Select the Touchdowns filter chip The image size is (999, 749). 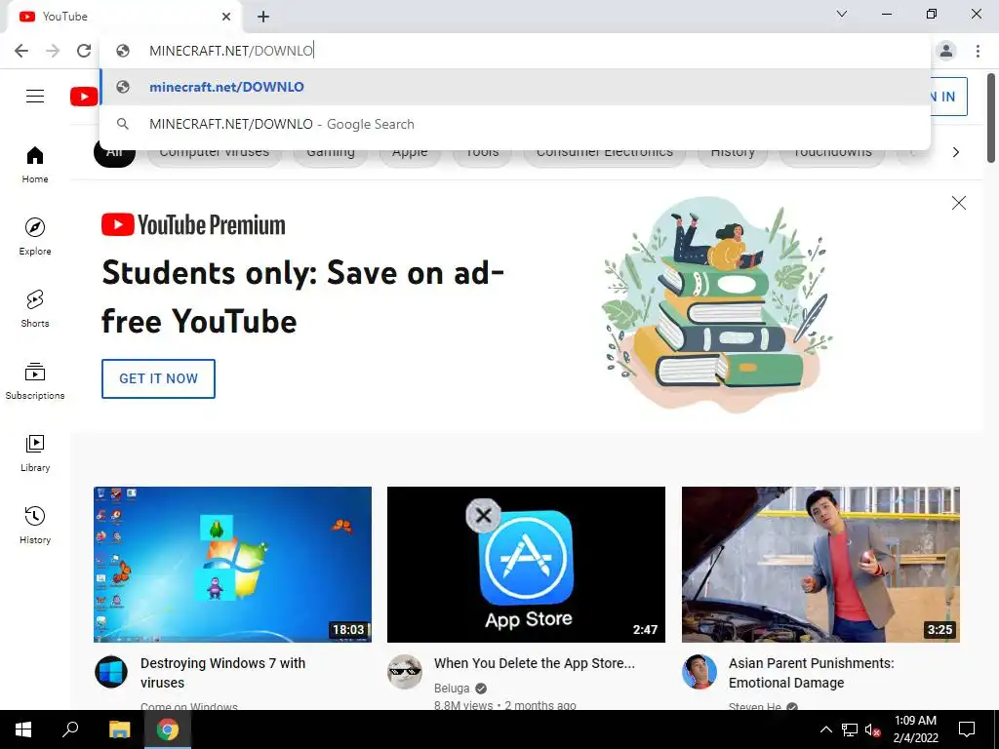[832, 156]
